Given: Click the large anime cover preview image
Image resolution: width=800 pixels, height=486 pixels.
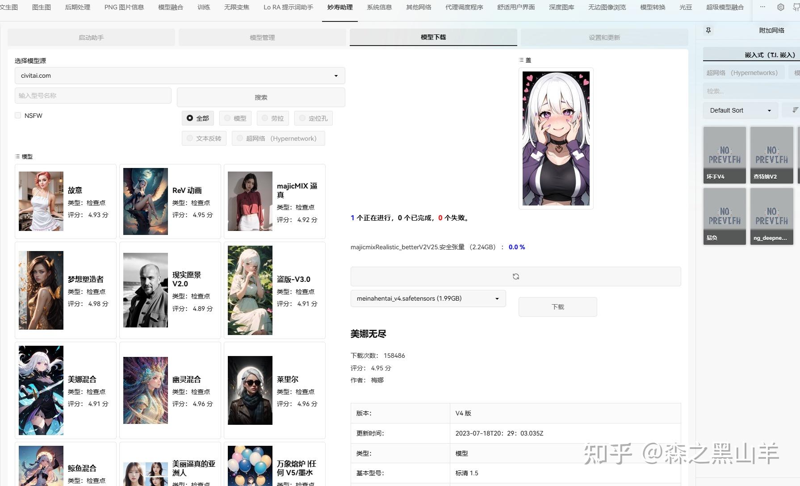Looking at the screenshot, I should coord(556,138).
